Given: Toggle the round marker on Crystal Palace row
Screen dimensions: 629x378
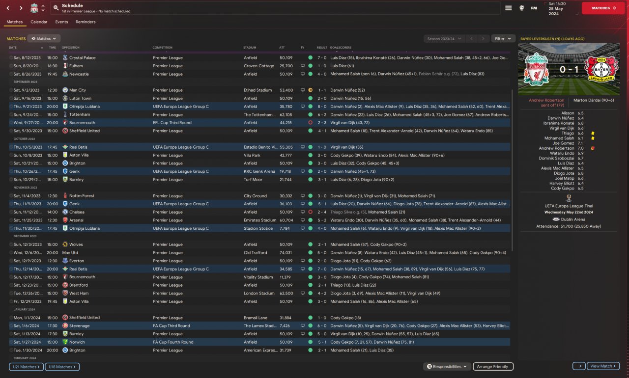Looking at the screenshot, I should (x=11, y=58).
